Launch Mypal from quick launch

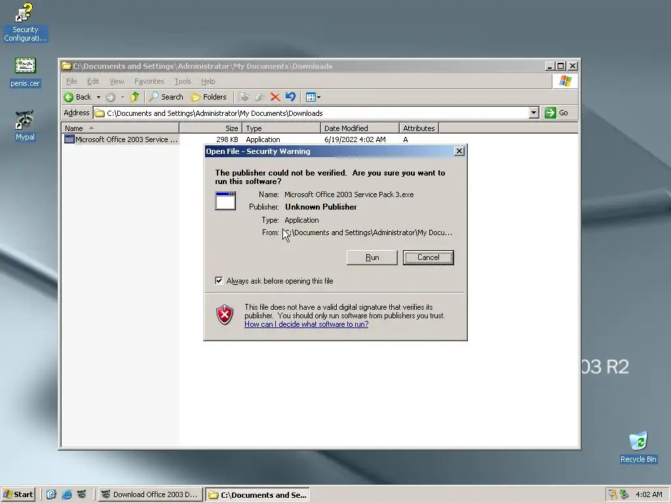[x=81, y=494]
